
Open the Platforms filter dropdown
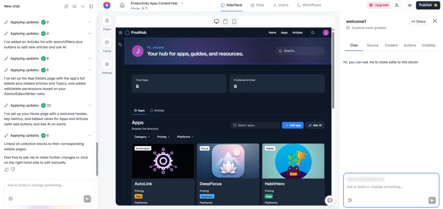pos(185,137)
